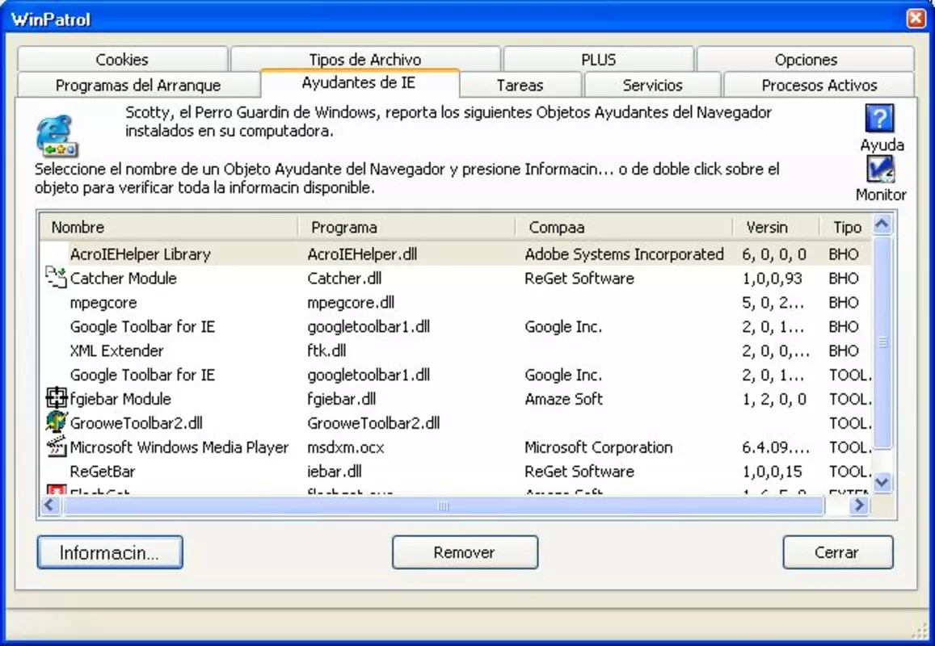Click the Catcher Module row icon
The height and width of the screenshot is (646, 935).
click(56, 278)
